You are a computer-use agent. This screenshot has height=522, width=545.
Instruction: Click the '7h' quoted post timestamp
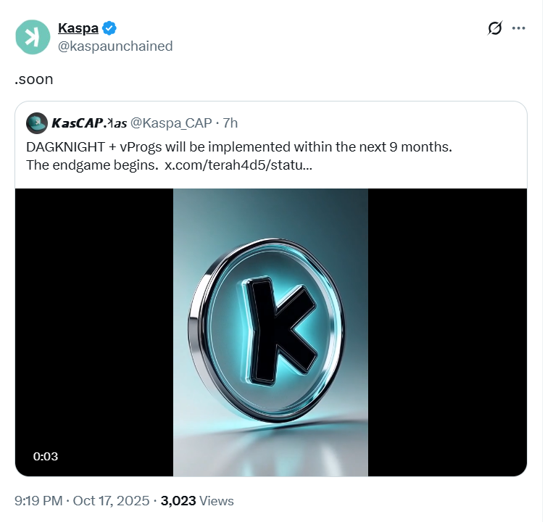pyautogui.click(x=230, y=123)
